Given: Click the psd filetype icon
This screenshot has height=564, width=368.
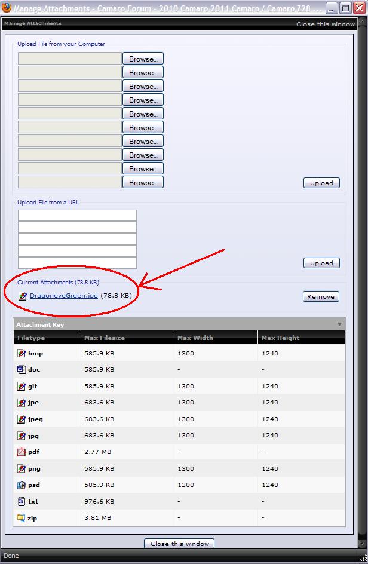Looking at the screenshot, I should click(22, 485).
